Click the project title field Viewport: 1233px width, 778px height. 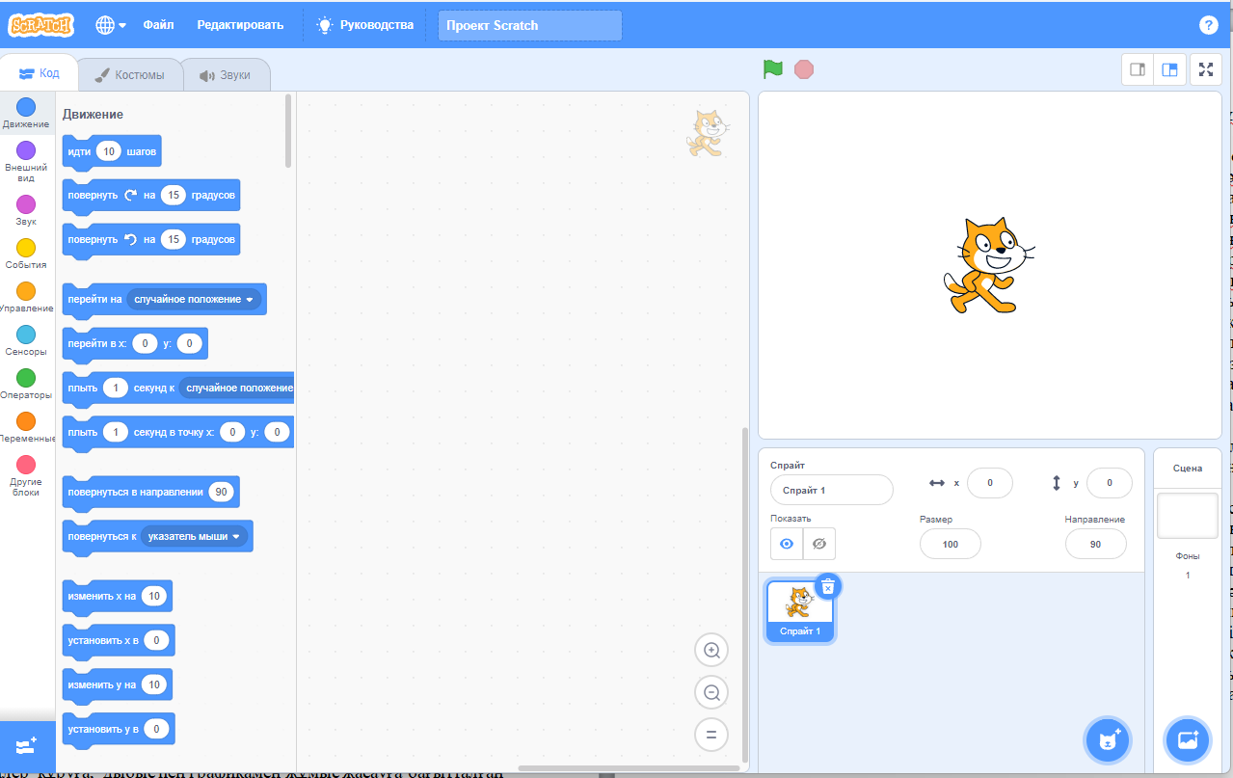[x=530, y=25]
